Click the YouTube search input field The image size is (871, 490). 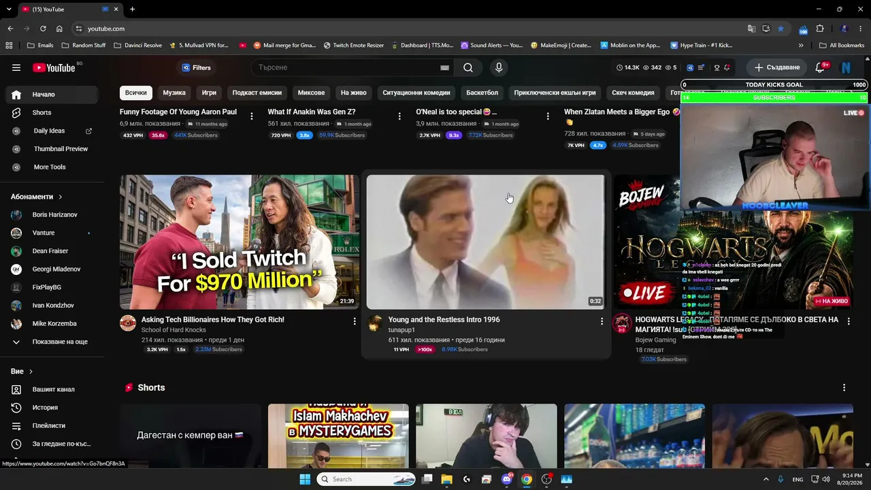click(x=347, y=67)
